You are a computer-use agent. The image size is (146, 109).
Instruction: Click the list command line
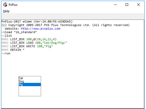point(7,36)
